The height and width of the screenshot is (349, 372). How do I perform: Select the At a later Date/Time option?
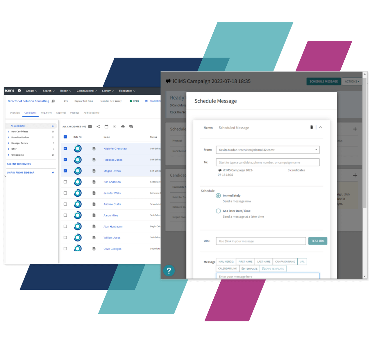pyautogui.click(x=218, y=211)
